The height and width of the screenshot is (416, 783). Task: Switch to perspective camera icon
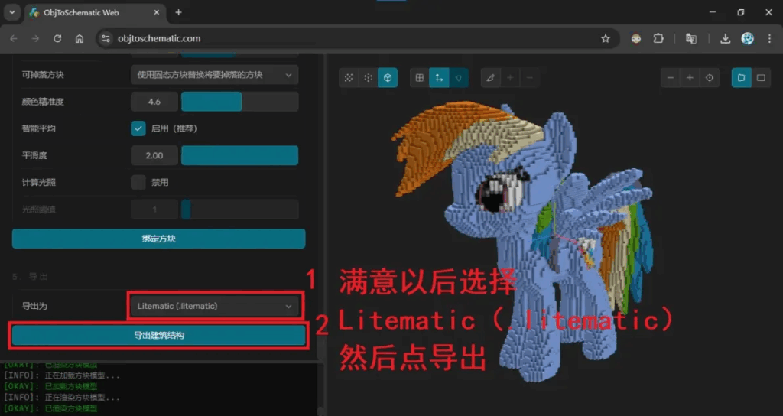(741, 78)
